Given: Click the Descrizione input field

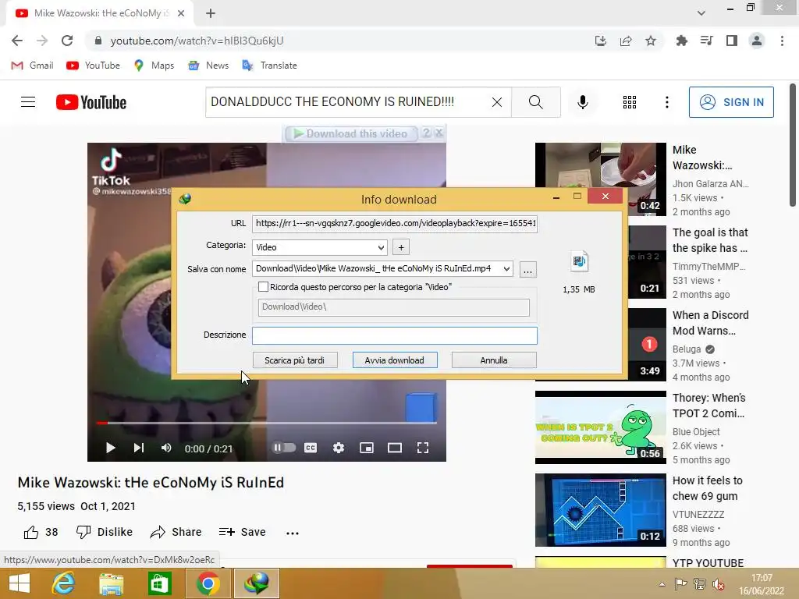Looking at the screenshot, I should pyautogui.click(x=394, y=335).
